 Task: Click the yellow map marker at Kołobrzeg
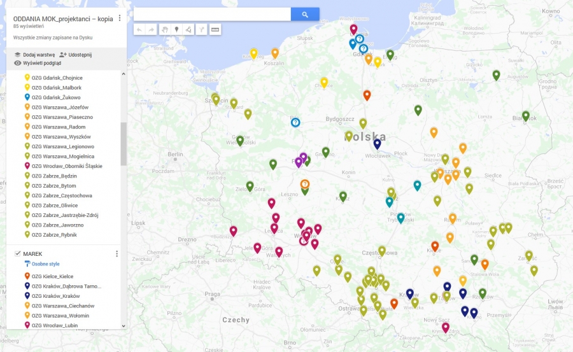coord(253,53)
